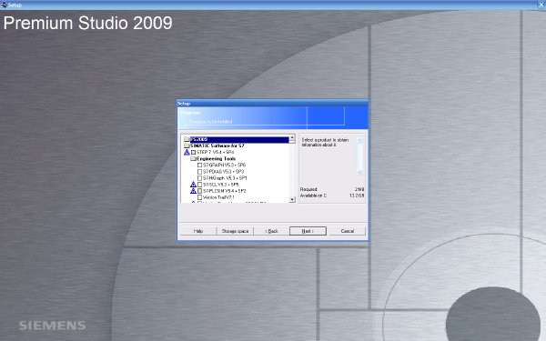Image resolution: width=546 pixels, height=341 pixels.
Task: Toggle the S7-HiGraph V5.3 + SP1 checkbox
Action: tap(199, 178)
